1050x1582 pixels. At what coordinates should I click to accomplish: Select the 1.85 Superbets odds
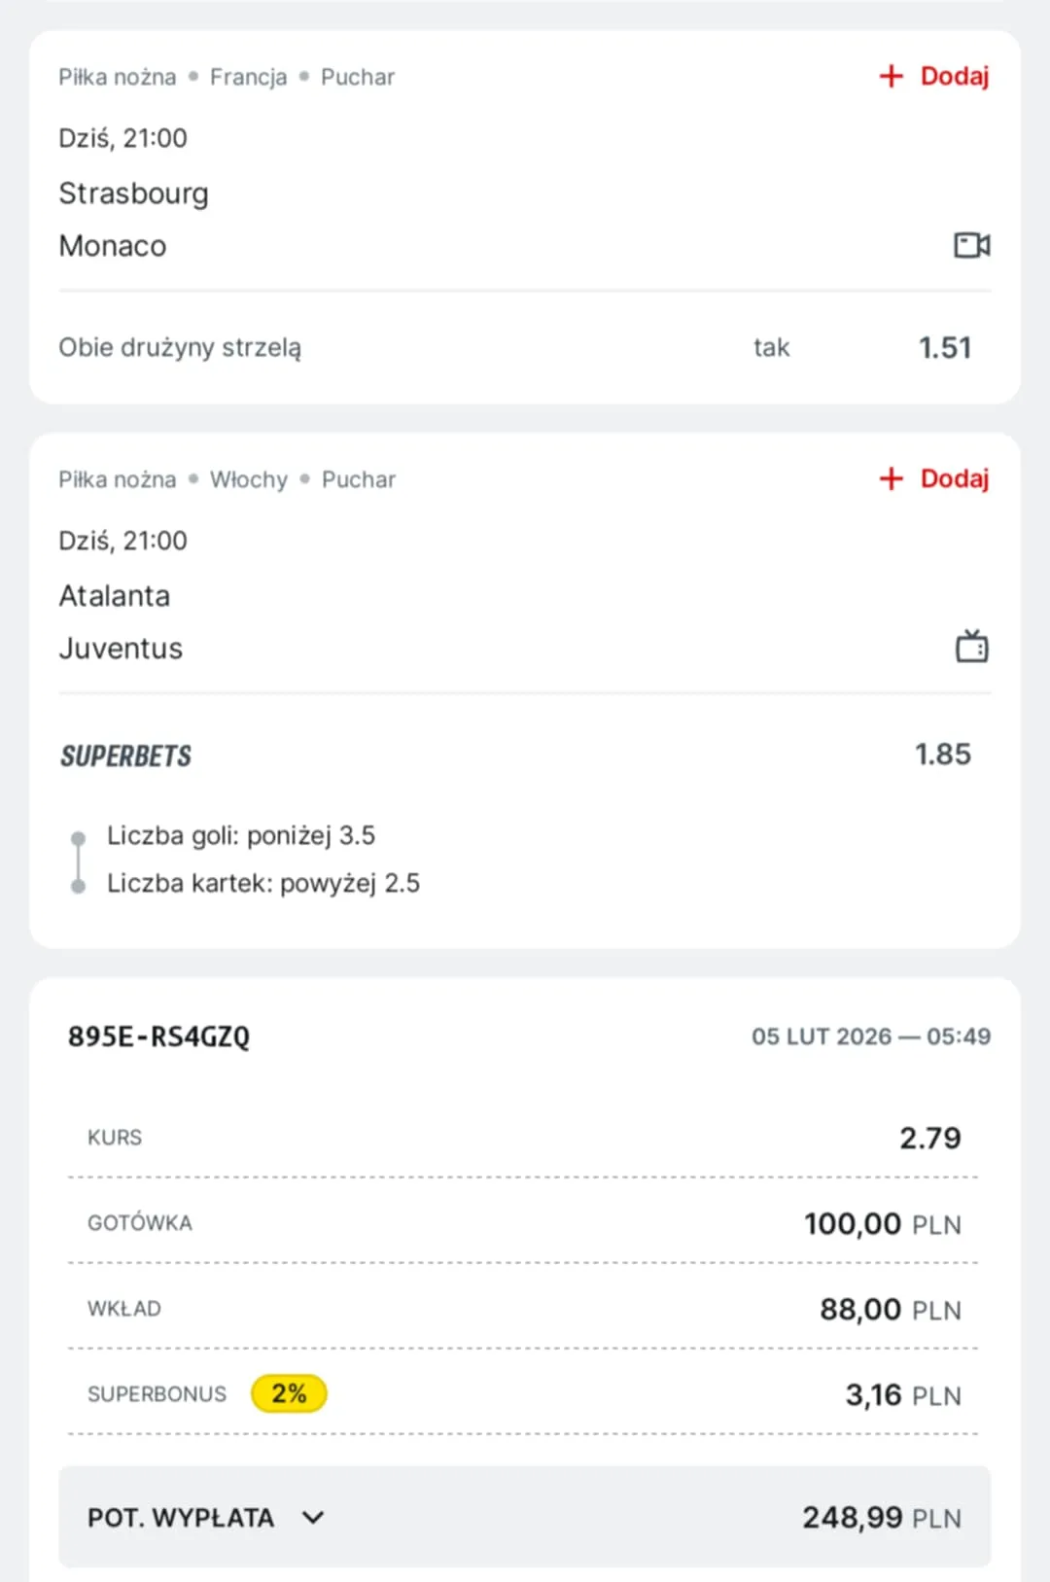click(x=942, y=755)
